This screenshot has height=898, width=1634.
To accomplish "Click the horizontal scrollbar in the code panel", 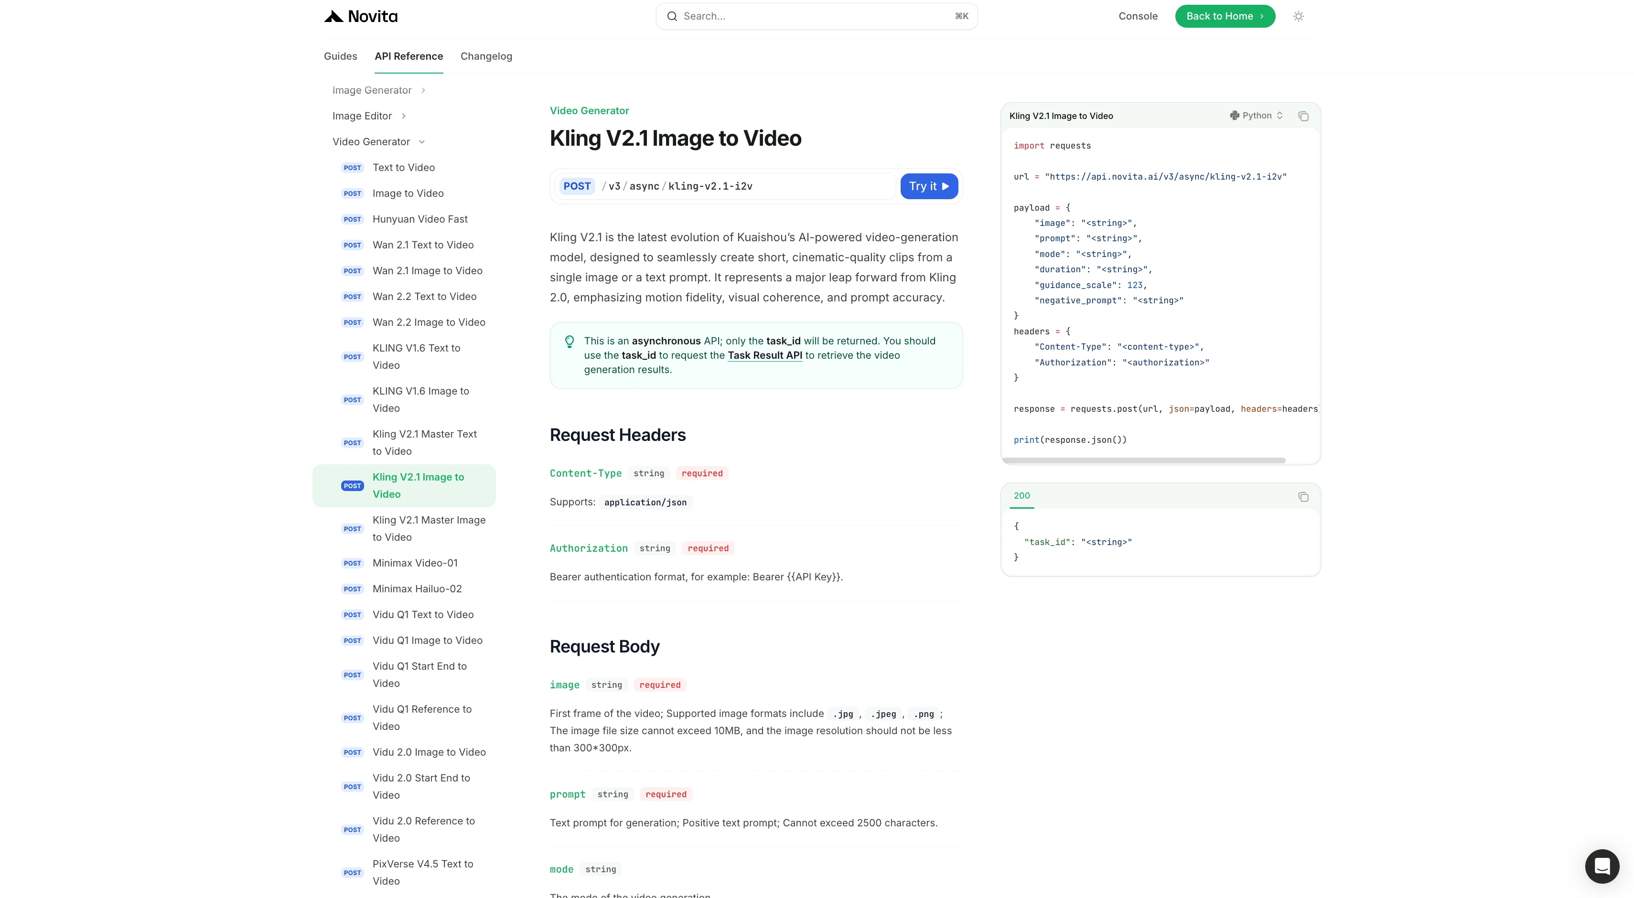I will (x=1144, y=460).
